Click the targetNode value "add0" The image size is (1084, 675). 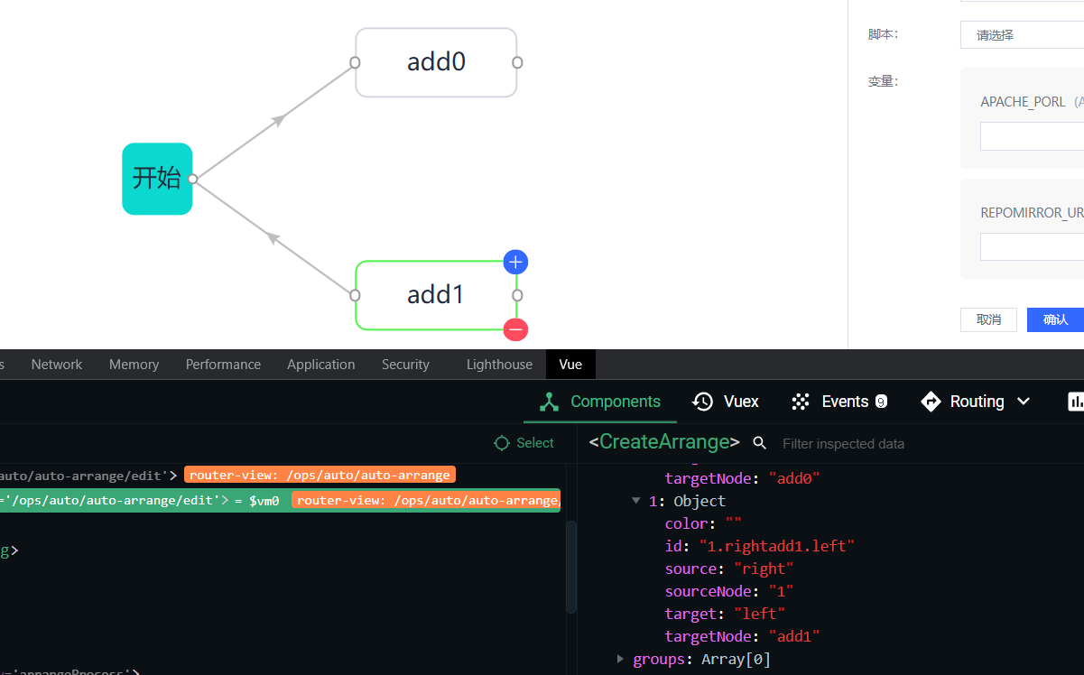(x=794, y=478)
